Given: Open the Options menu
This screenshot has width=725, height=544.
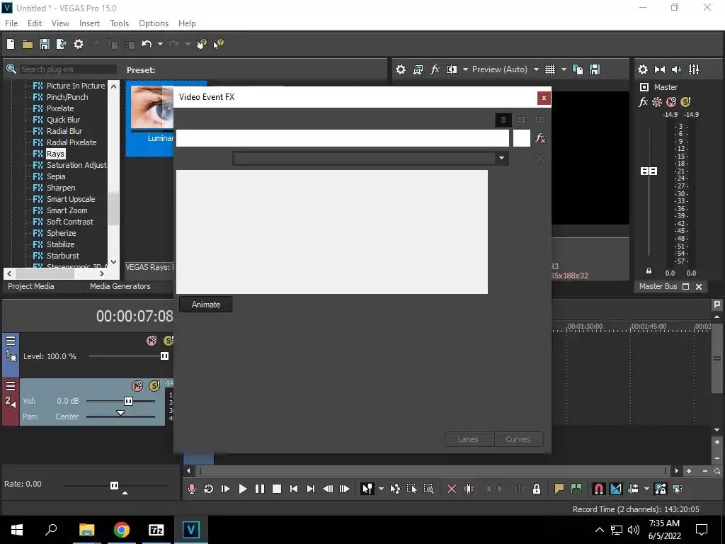Looking at the screenshot, I should [x=154, y=23].
